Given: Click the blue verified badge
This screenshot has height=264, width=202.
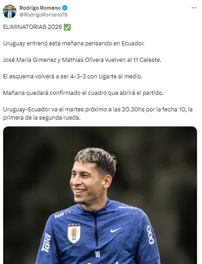Looking at the screenshot, I should click(x=65, y=8).
